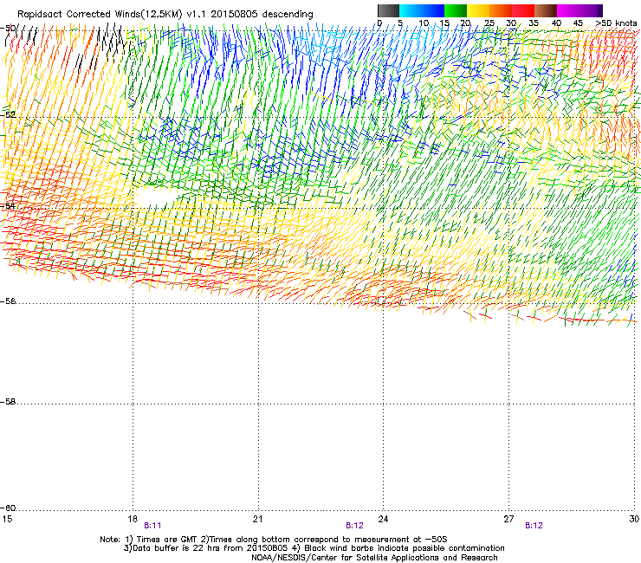Click the '30' longitude axis label
This screenshot has width=641, height=563.
coord(634,519)
